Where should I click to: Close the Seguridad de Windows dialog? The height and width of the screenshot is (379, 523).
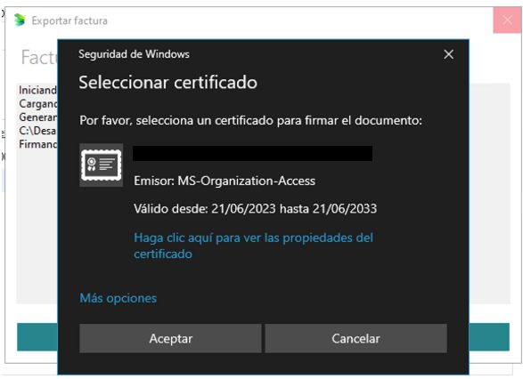click(449, 54)
